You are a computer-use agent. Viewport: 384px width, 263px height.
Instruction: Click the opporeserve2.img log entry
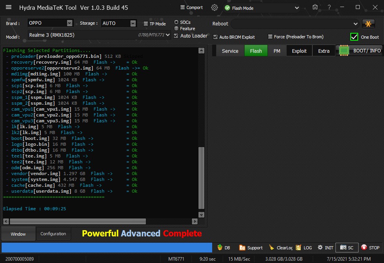click(77, 68)
